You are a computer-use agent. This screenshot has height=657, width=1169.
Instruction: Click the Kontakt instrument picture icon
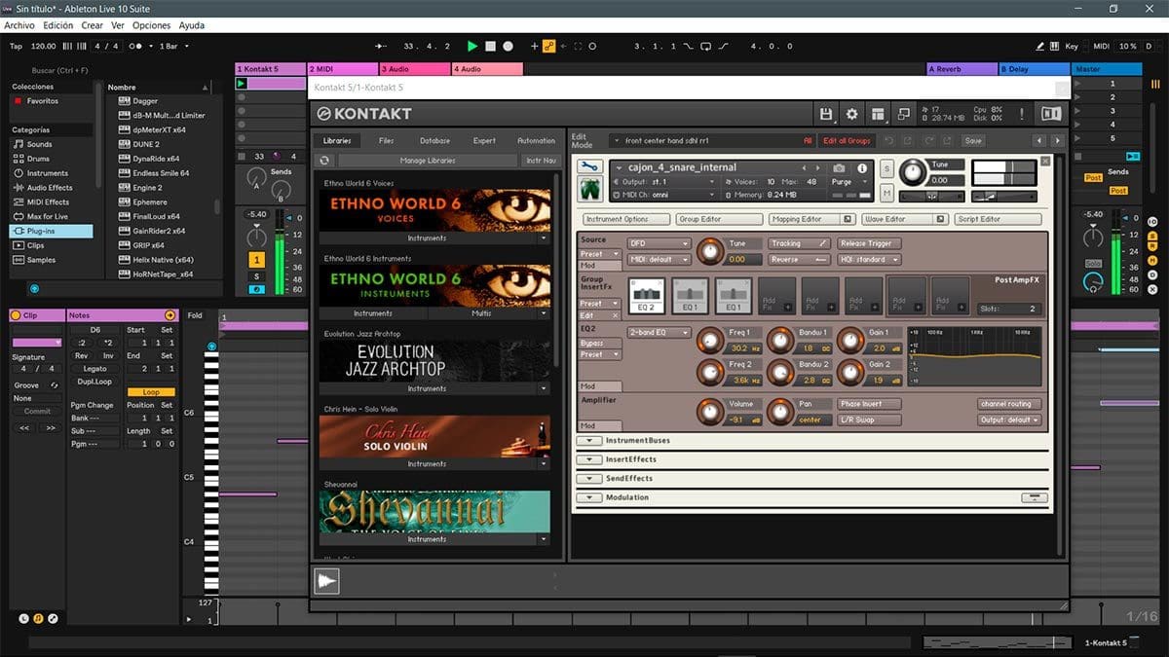click(x=590, y=187)
